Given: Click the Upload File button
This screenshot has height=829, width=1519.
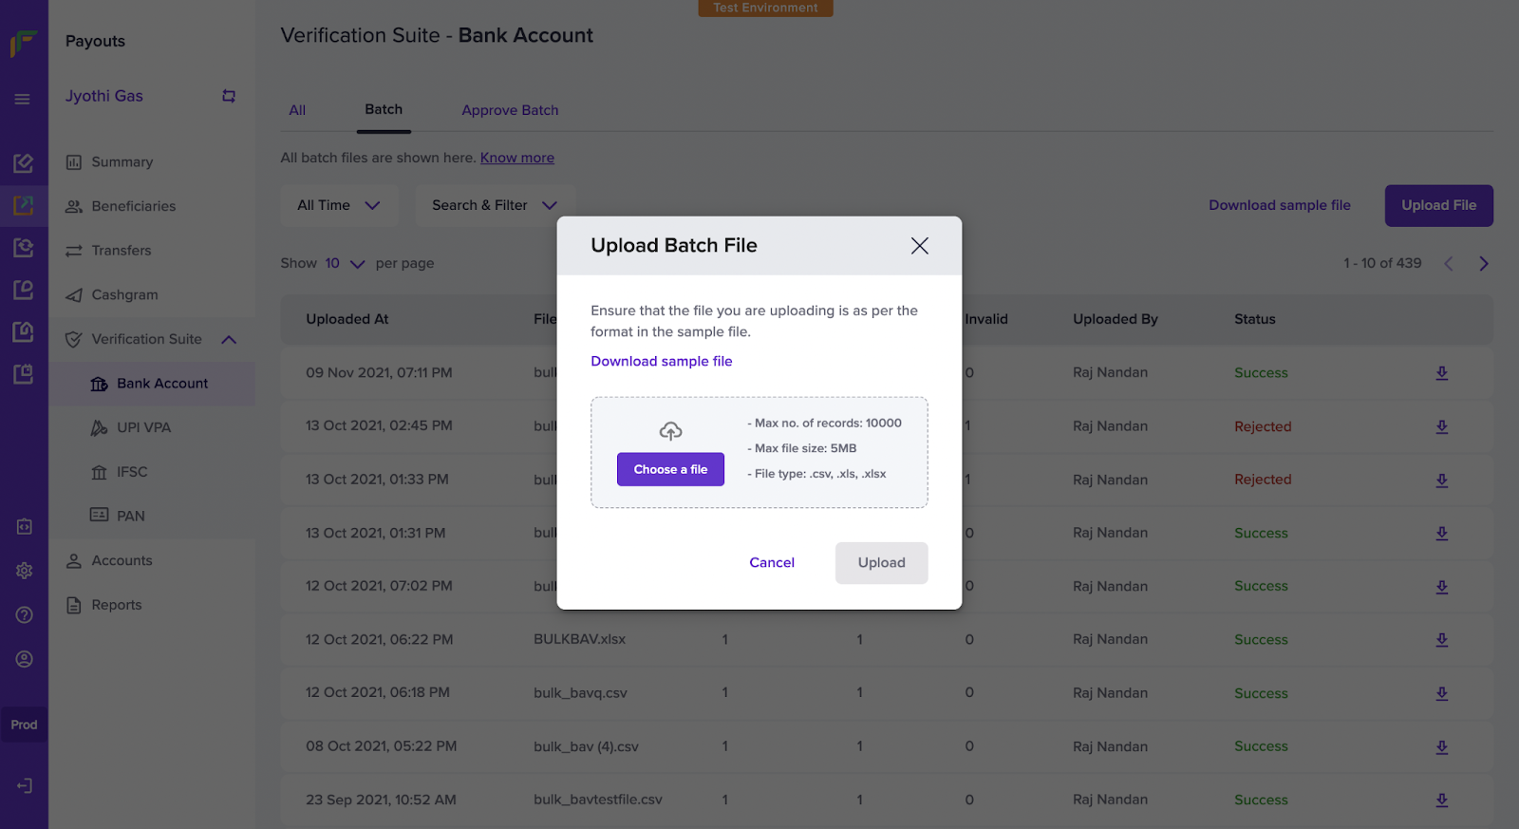Looking at the screenshot, I should pyautogui.click(x=1439, y=205).
